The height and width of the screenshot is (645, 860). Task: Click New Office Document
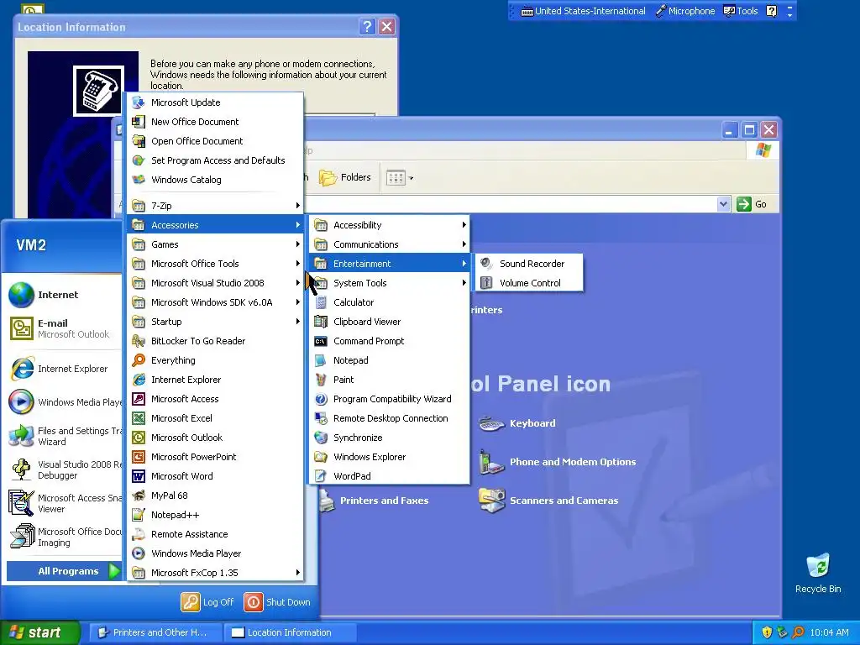[215, 122]
